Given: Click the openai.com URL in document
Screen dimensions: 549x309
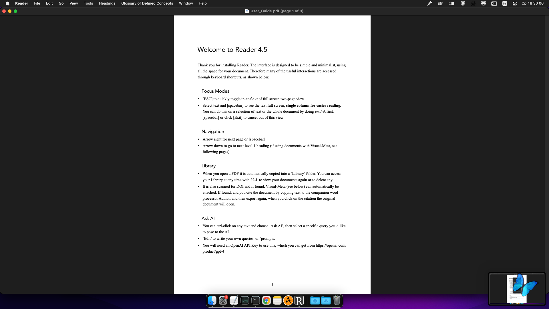Looking at the screenshot, I should (331, 245).
